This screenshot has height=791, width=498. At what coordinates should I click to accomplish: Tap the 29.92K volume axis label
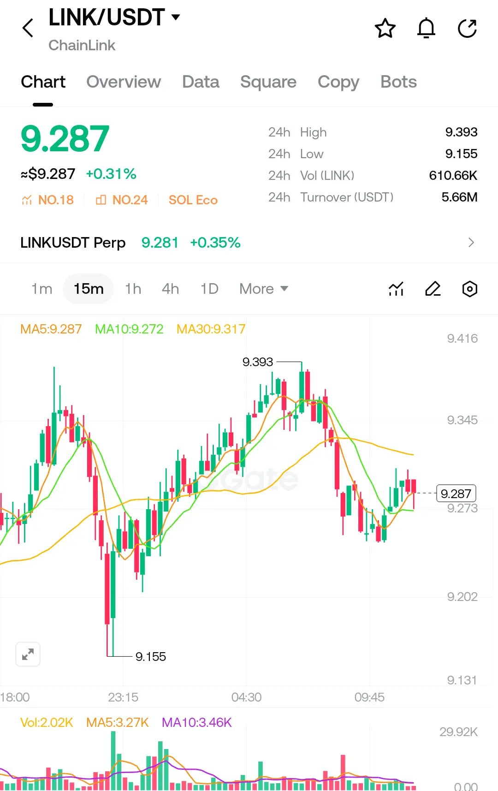coord(458,732)
